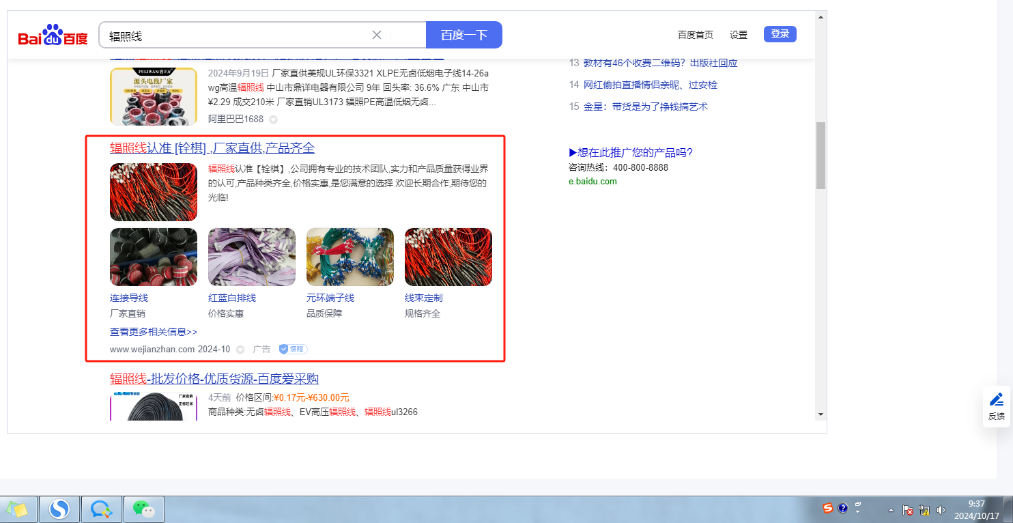Click the 线束定制 link text
Viewport: 1013px width, 523px height.
pos(424,298)
